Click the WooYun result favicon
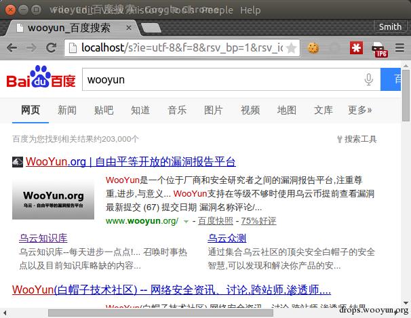 click(x=18, y=162)
